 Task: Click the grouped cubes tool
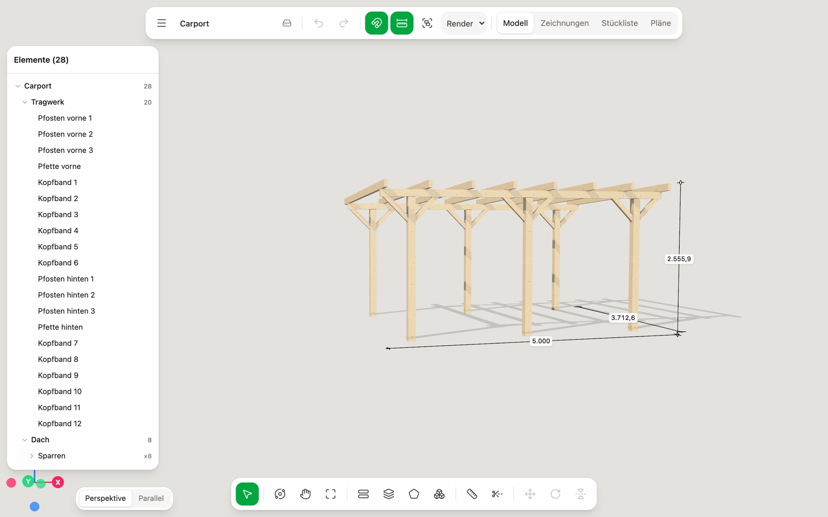coord(439,494)
